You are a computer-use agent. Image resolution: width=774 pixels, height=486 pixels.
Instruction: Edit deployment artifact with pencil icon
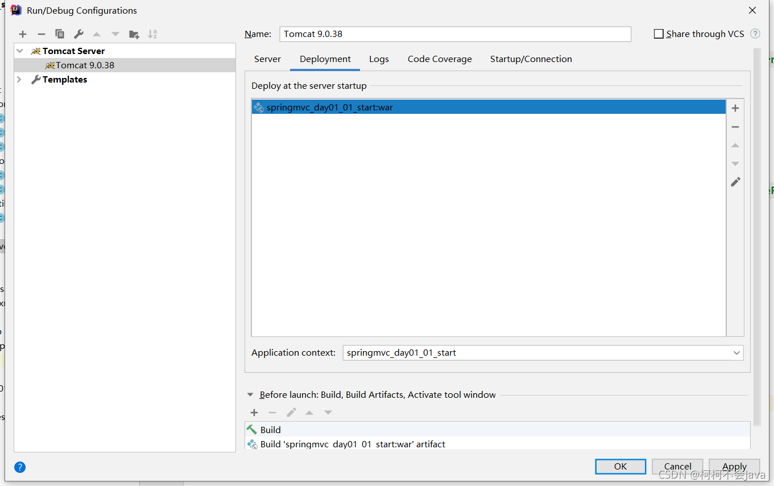735,182
